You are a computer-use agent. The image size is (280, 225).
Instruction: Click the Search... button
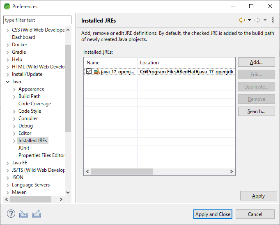click(x=257, y=111)
